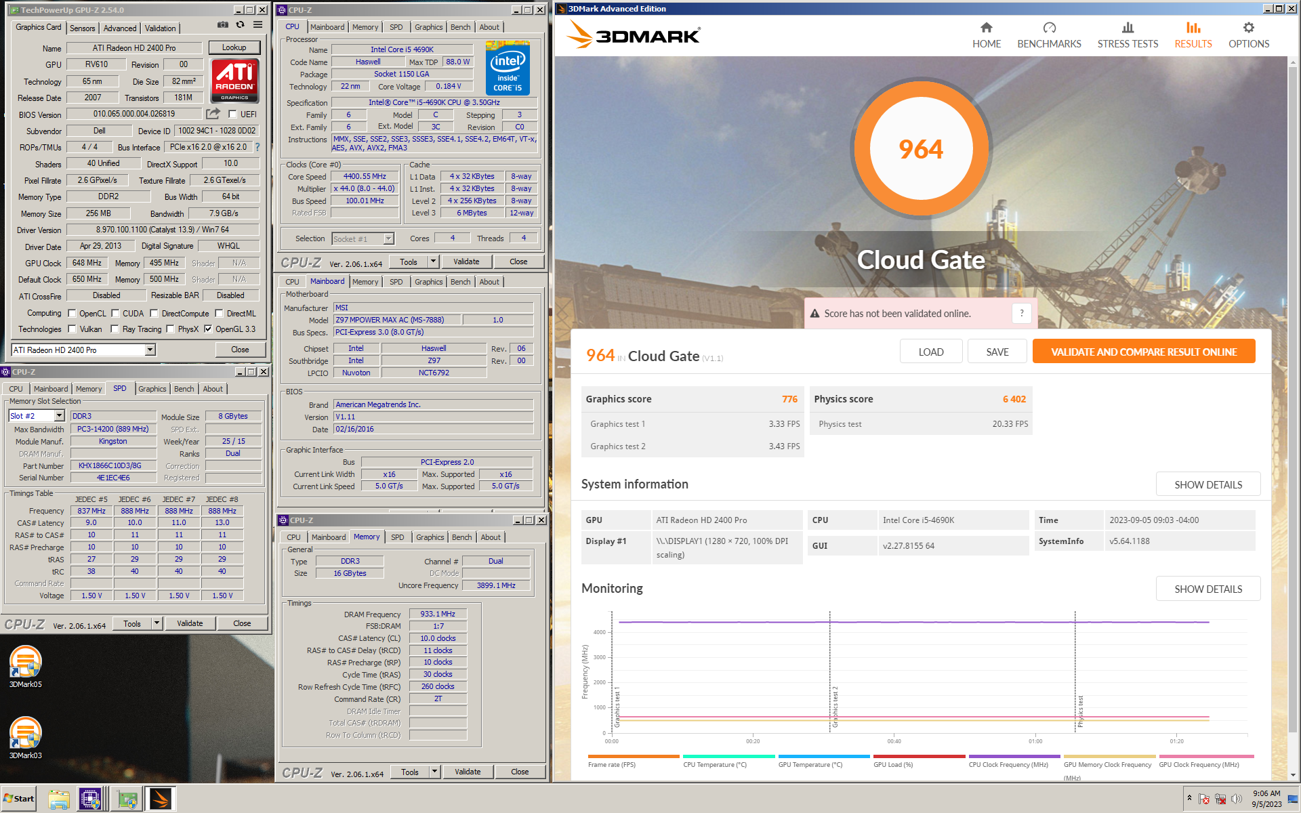
Task: Open RESULTS in 3DMark navigation
Action: pyautogui.click(x=1193, y=35)
